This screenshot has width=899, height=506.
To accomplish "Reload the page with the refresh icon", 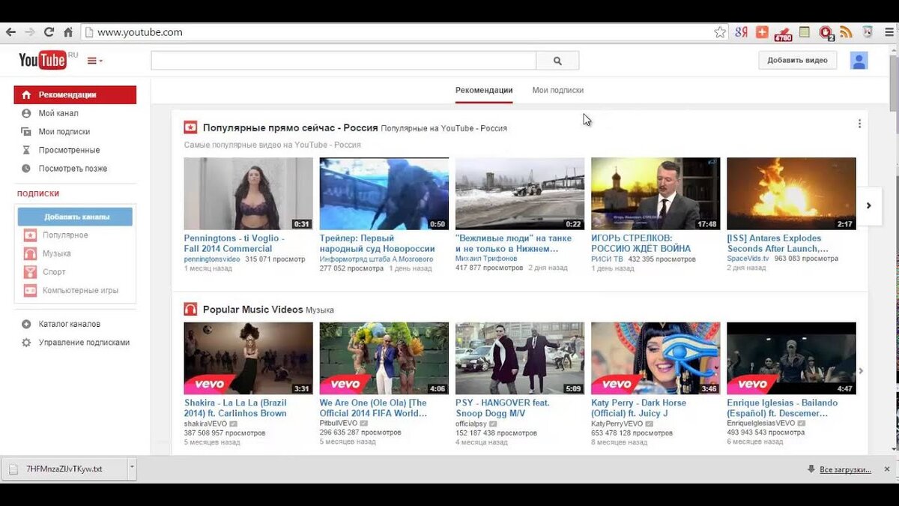I will pos(49,32).
